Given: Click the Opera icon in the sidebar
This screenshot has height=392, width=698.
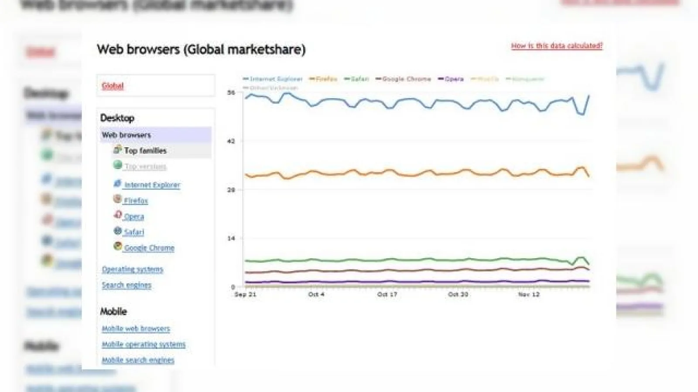Looking at the screenshot, I should tap(117, 215).
